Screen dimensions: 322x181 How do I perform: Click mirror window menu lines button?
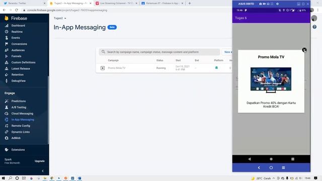click(x=283, y=167)
